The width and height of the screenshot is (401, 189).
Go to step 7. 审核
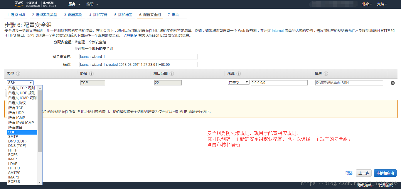(173, 15)
